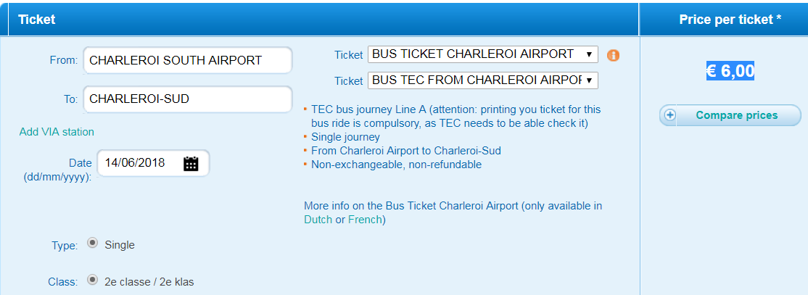Click the plus icon on Compare prices
The image size is (808, 295).
[669, 115]
